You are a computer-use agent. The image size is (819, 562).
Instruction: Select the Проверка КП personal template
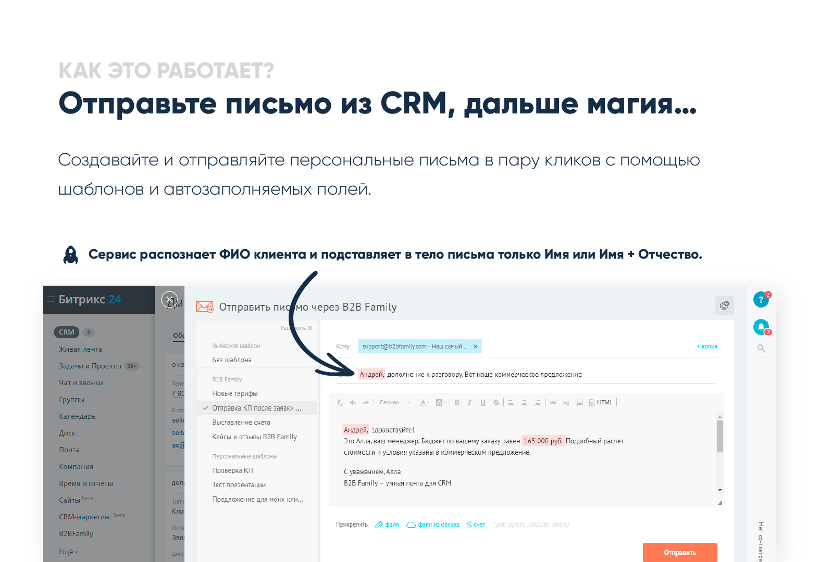pos(232,470)
